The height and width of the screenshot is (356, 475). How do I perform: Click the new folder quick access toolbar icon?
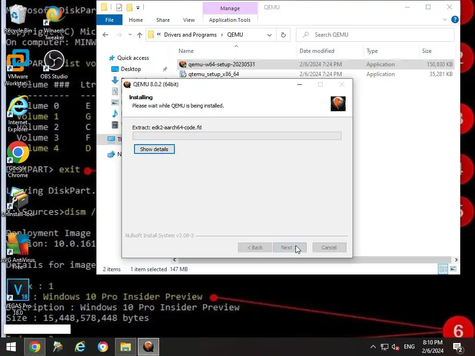pyautogui.click(x=130, y=7)
